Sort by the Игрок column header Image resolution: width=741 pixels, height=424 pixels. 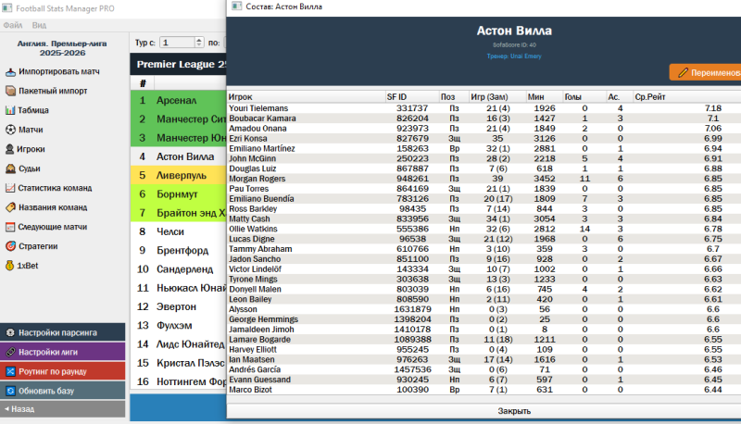307,97
